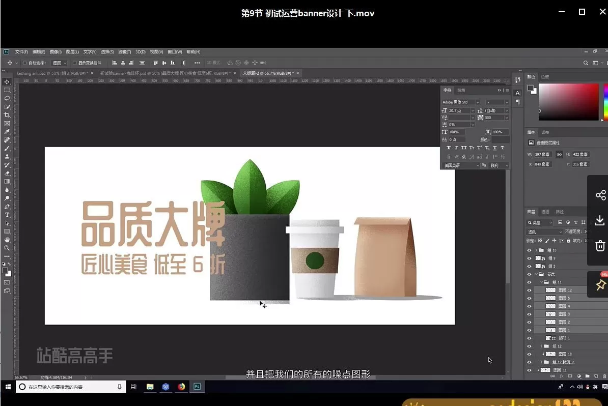Click the 颜色 color swatch in Character panel
608x406 pixels.
500,139
